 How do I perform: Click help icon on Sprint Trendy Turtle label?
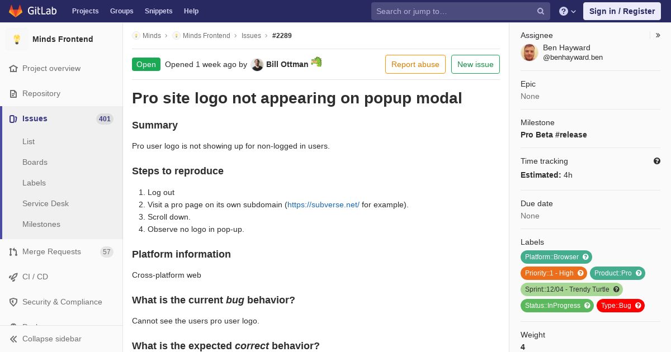(x=616, y=289)
